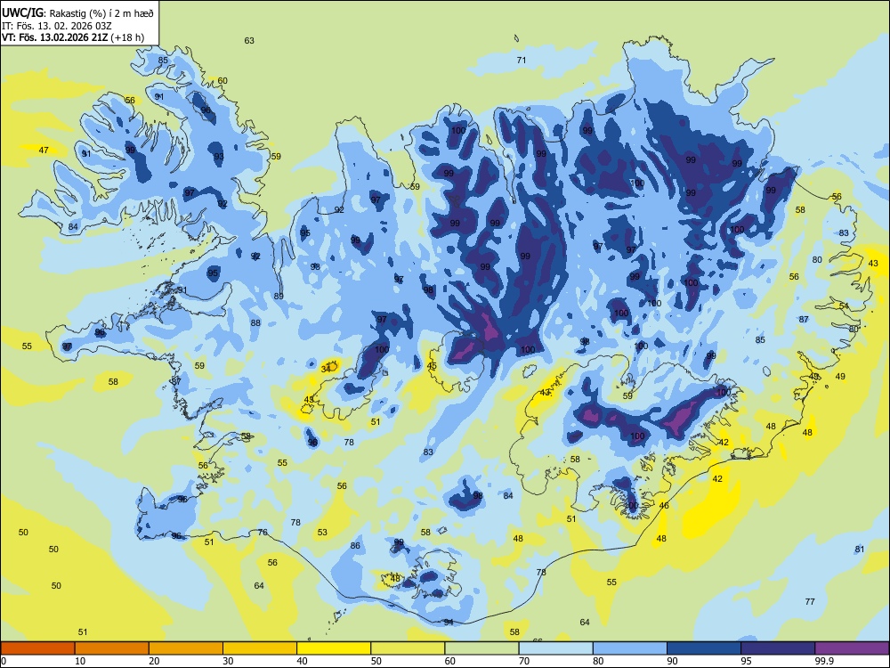The height and width of the screenshot is (668, 890).
Task: Click the map value '77' in the southeast sea
Action: (x=810, y=601)
